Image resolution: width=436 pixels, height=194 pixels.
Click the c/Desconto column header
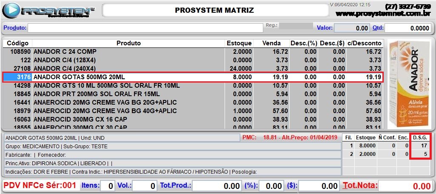pos(364,43)
